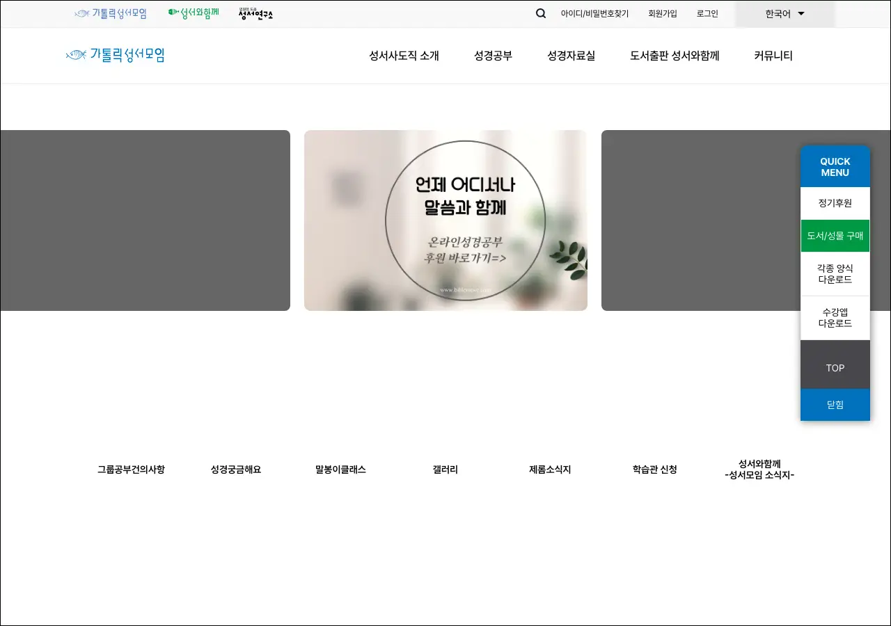Expand the 한국어 language dropdown
Viewport: 891px width, 626px height.
(784, 14)
